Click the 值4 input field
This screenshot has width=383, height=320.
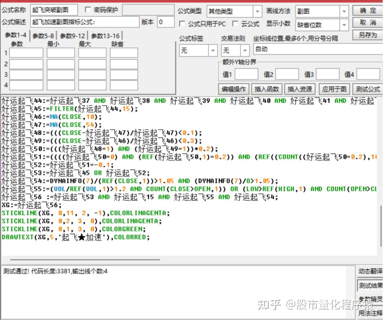(368, 74)
